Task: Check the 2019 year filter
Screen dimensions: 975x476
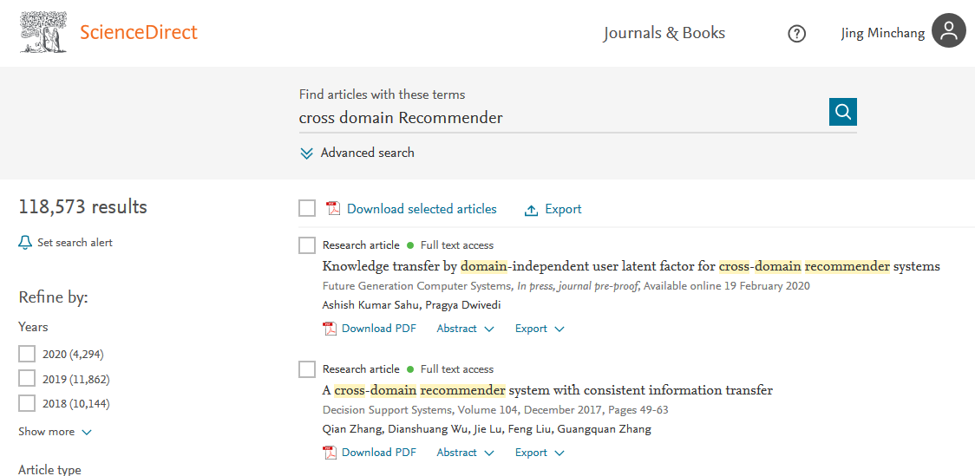Action: pos(27,379)
